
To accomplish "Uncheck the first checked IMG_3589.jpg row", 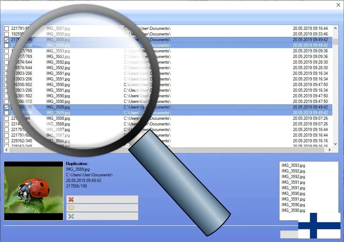I will pyautogui.click(x=7, y=40).
